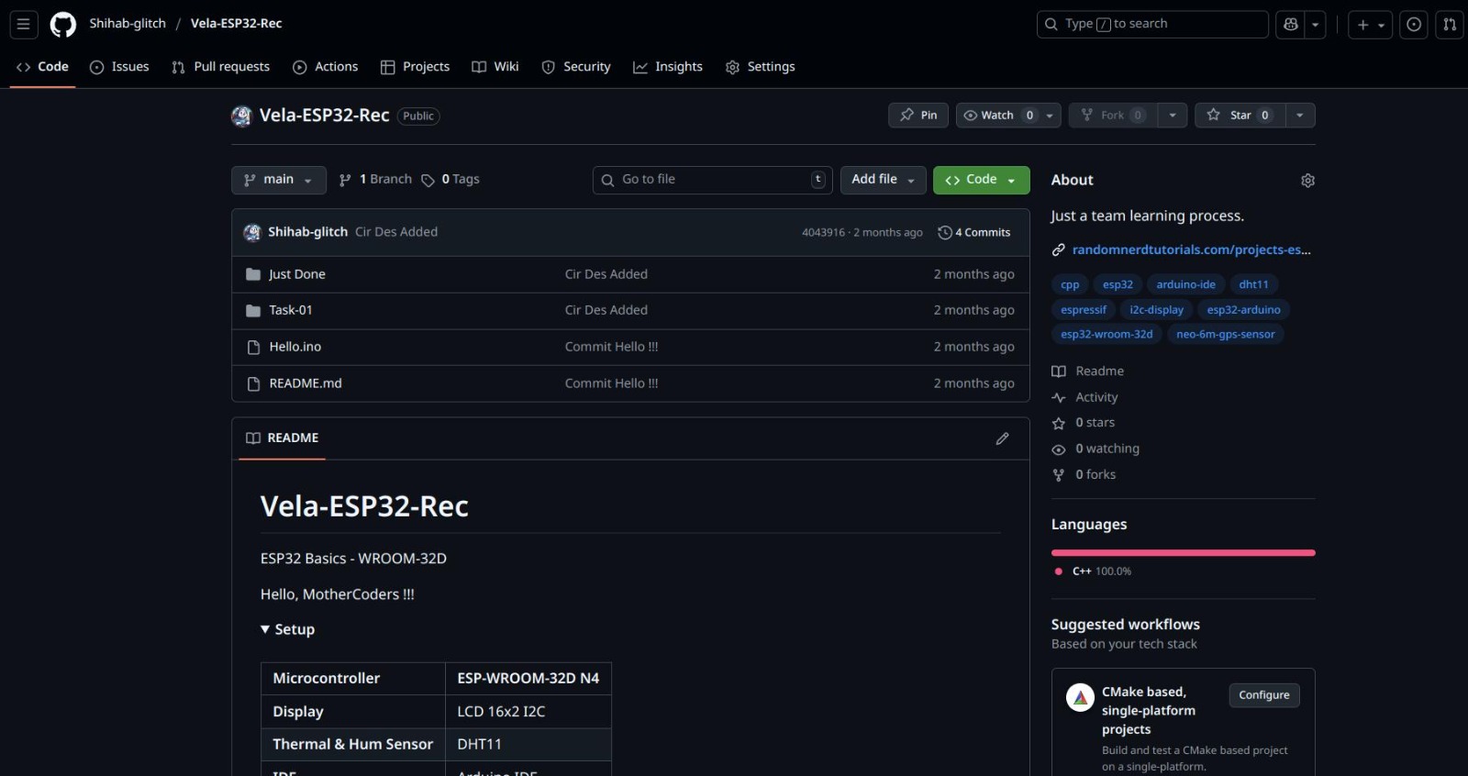
Task: Switch to the Issues tab
Action: coord(119,67)
